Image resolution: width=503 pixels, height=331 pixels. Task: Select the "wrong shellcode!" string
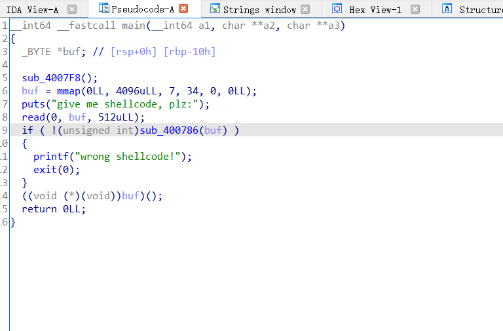coord(128,157)
